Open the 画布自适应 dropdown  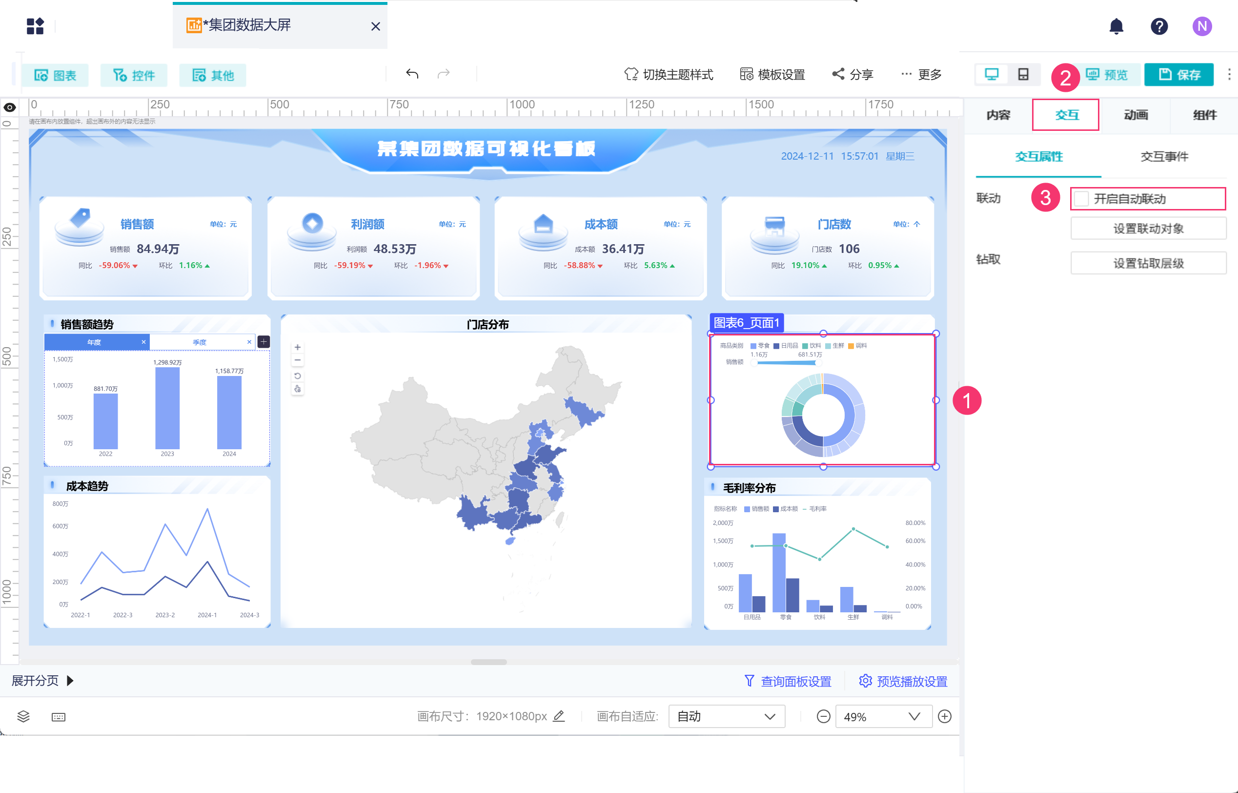coord(726,716)
